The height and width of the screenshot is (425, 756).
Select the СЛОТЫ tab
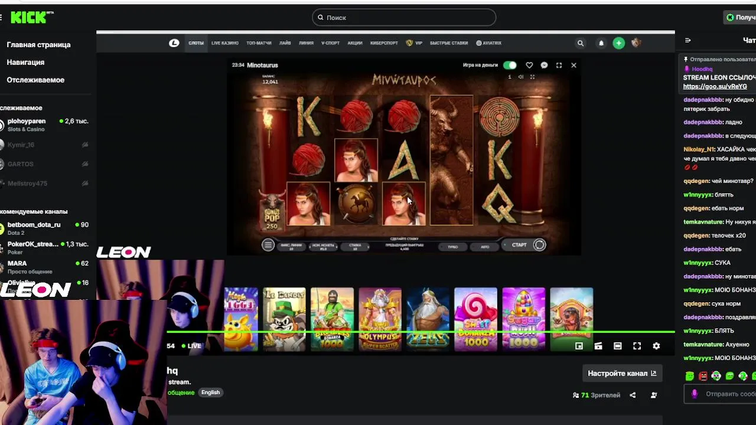pos(196,43)
